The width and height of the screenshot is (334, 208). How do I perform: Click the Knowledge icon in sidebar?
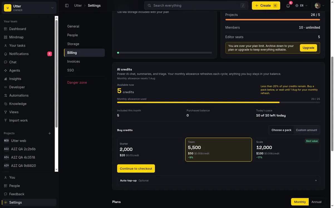(6, 104)
